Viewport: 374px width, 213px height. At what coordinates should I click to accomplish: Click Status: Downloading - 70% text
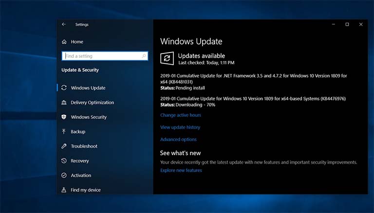[187, 105]
